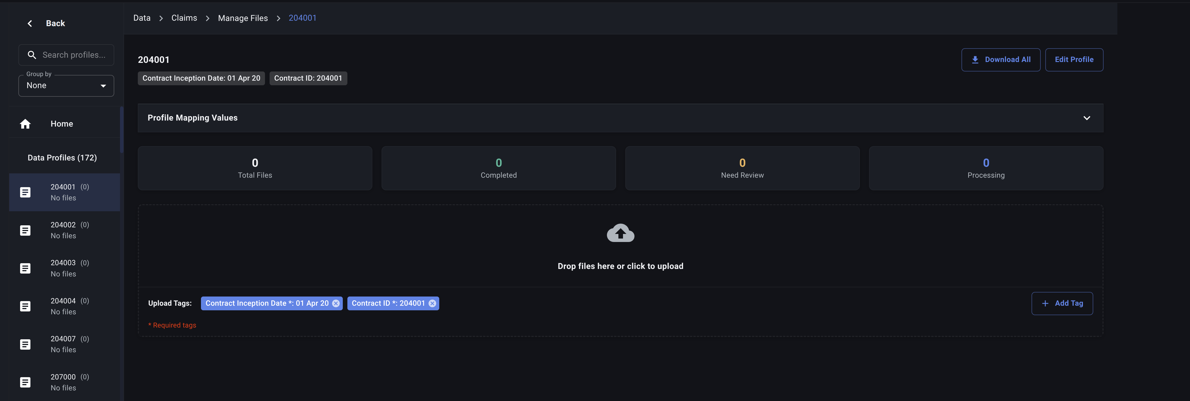Remove the Contract Inception Date upload tag
Image resolution: width=1190 pixels, height=401 pixels.
[336, 303]
